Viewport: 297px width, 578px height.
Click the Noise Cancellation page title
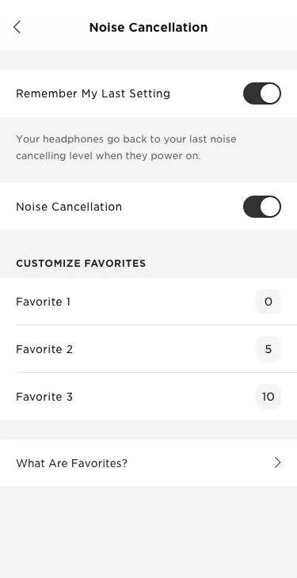[148, 27]
